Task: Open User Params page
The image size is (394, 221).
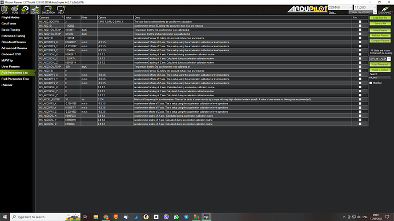Action: point(10,67)
